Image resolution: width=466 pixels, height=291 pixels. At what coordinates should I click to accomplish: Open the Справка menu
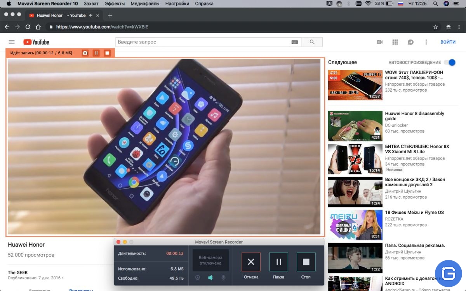[204, 3]
